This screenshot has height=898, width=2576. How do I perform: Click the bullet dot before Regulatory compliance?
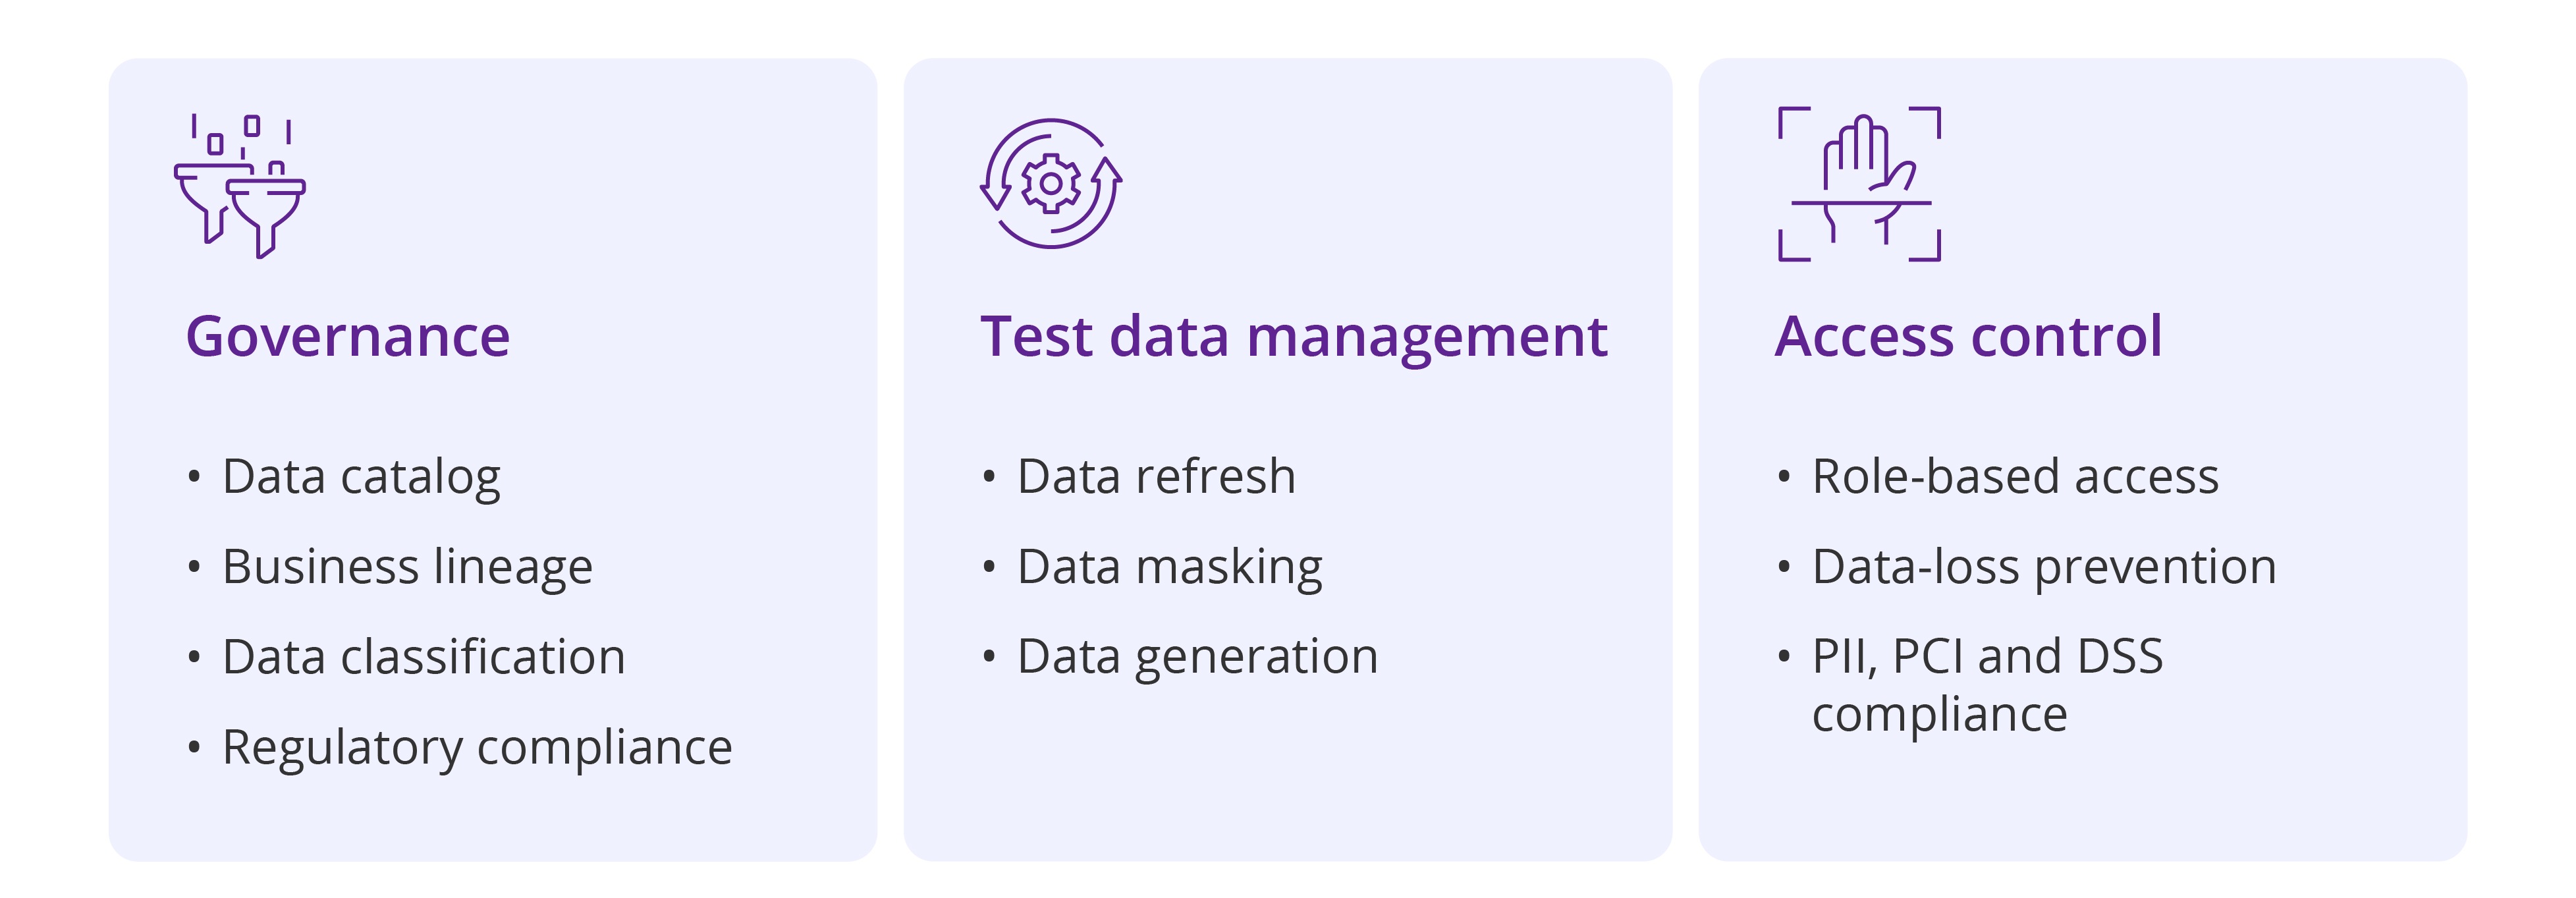coord(194,748)
